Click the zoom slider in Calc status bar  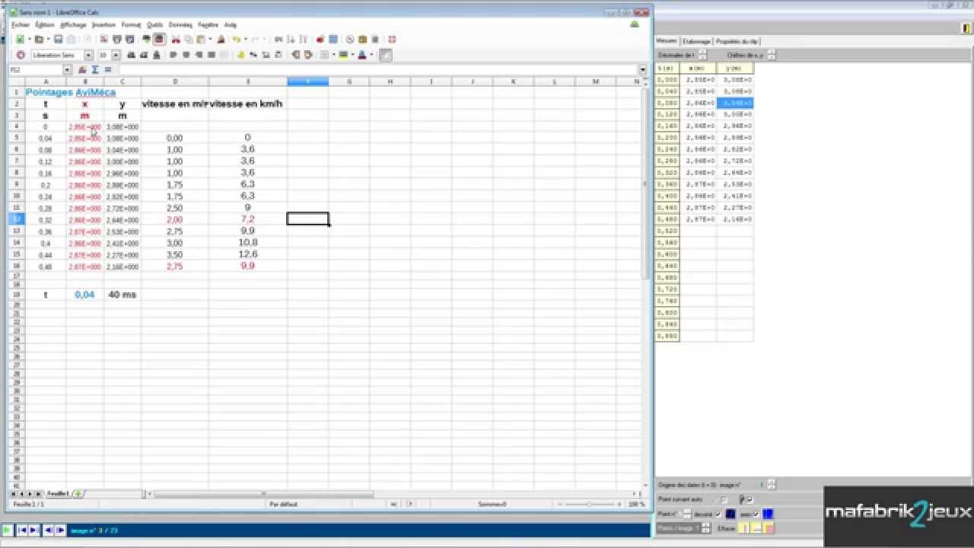point(590,504)
